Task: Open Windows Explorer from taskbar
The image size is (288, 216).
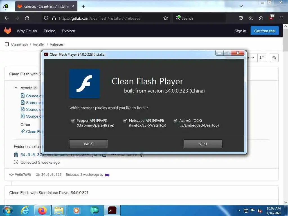Action: coord(59,210)
